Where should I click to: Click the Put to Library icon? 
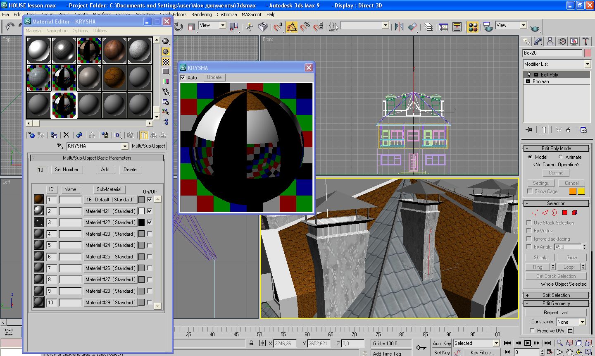click(105, 135)
